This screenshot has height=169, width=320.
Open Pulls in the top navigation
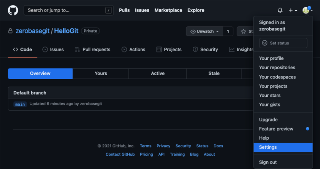pyautogui.click(x=124, y=10)
